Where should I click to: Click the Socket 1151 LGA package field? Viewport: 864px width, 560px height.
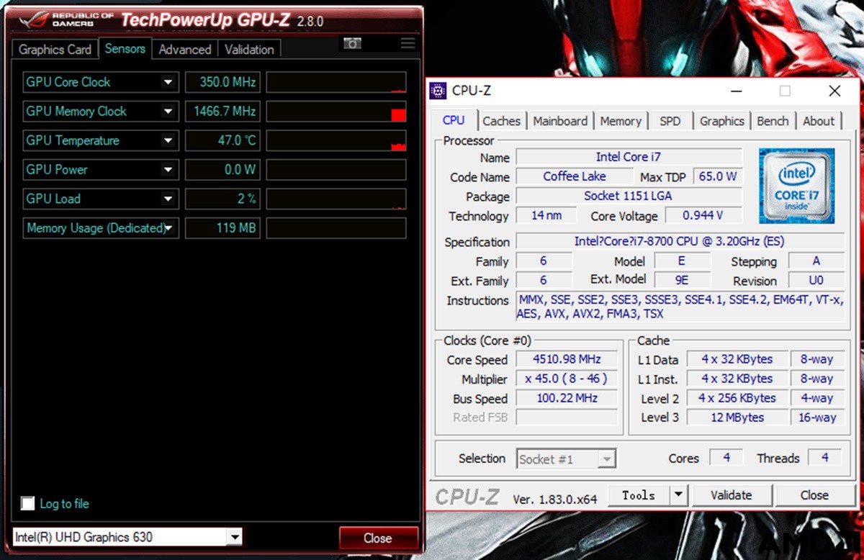(629, 196)
